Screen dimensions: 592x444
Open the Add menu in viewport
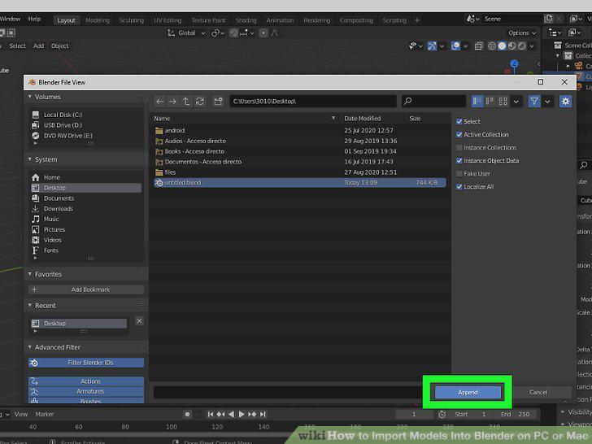[x=38, y=46]
